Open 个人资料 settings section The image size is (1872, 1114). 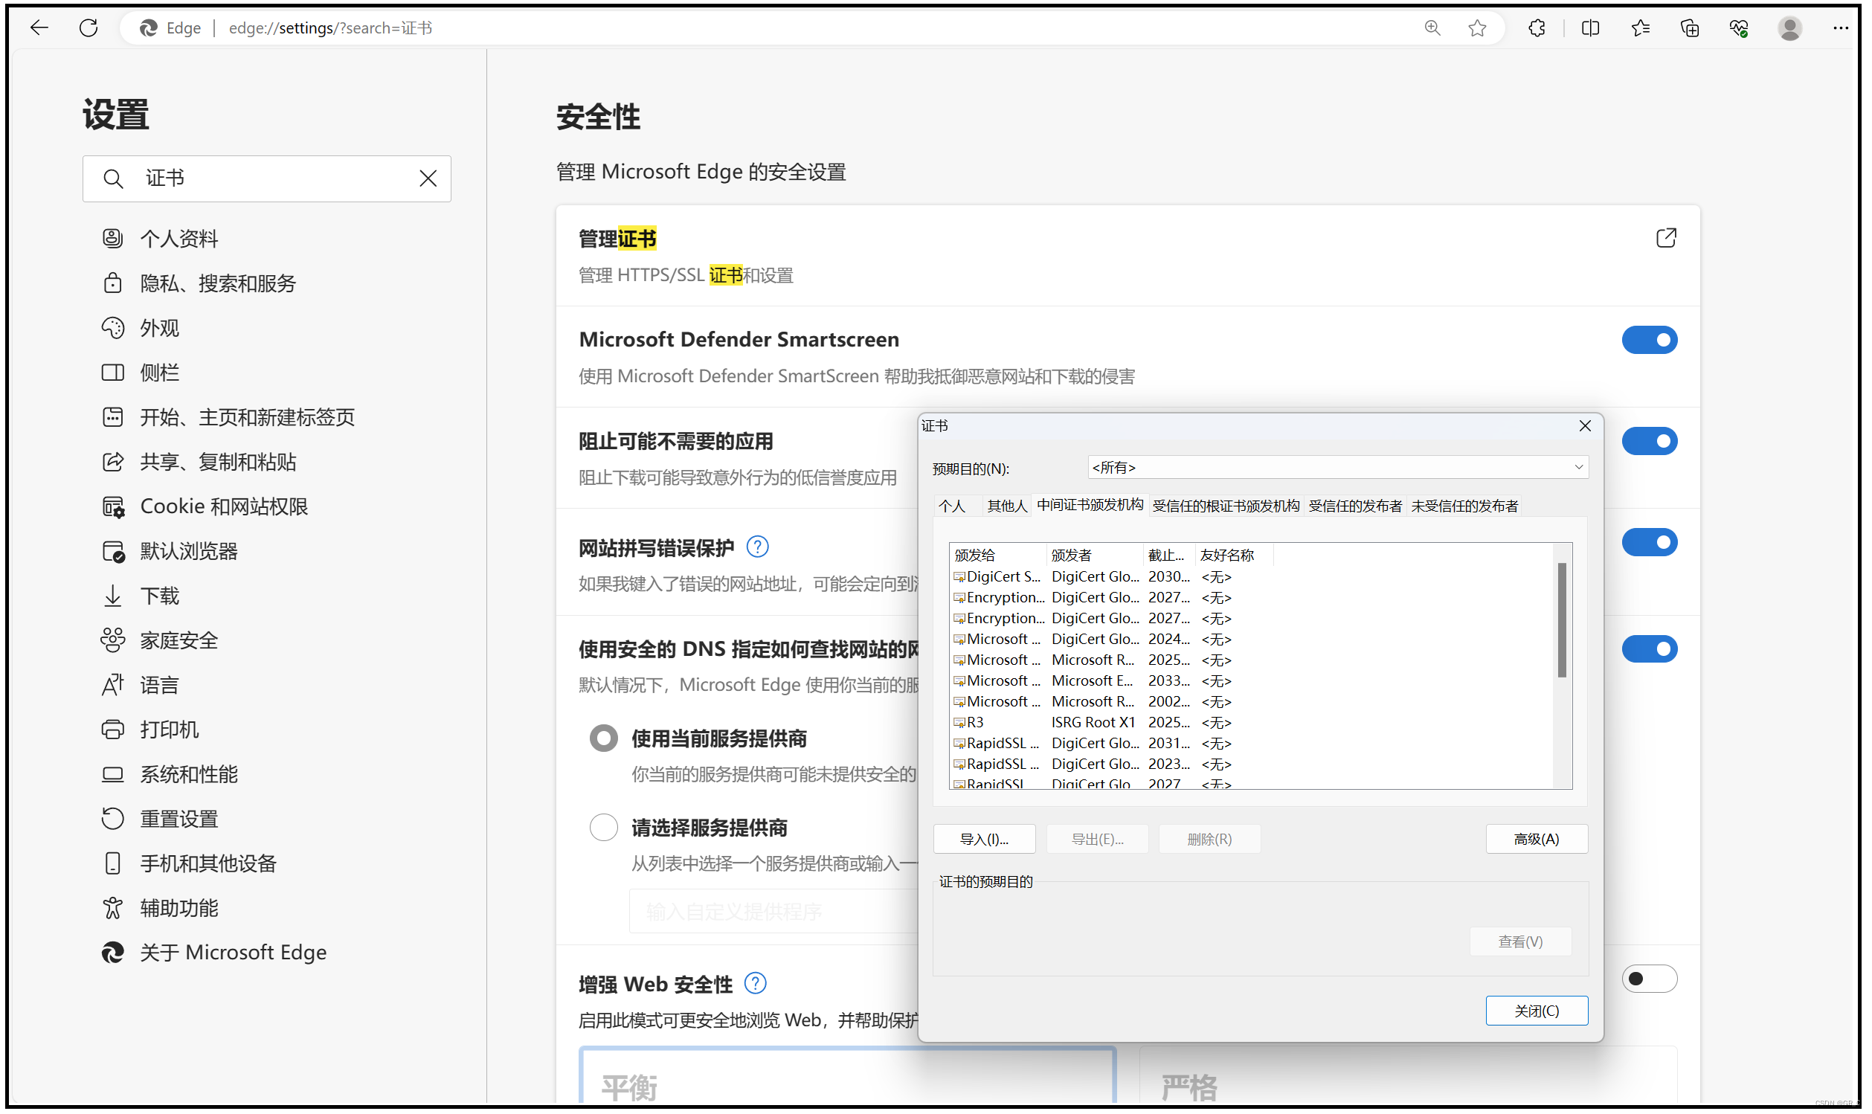coord(160,239)
